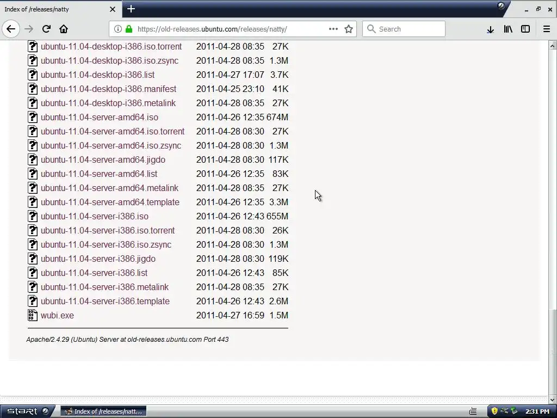
Task: Open a new tab with plus button
Action: coord(131,9)
